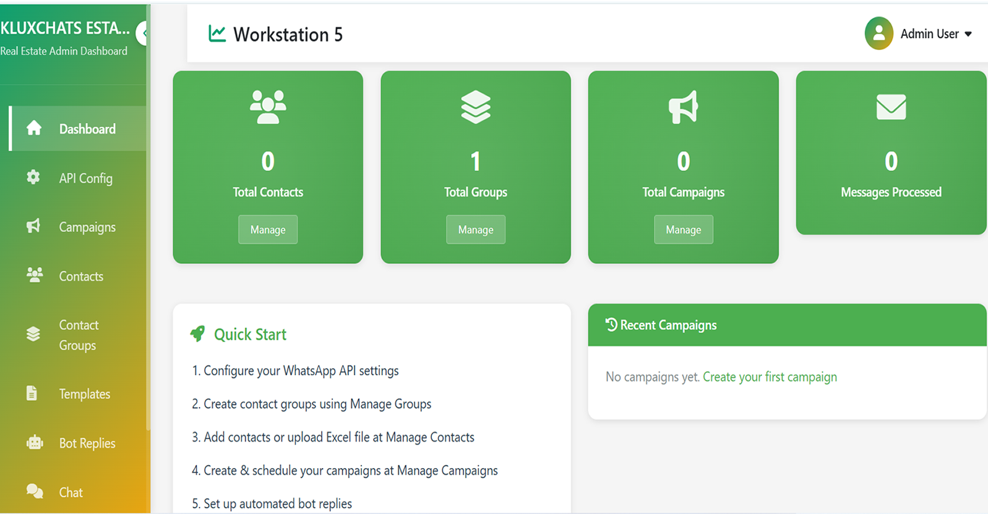Click the Total Groups label
Image resolution: width=988 pixels, height=515 pixels.
(x=476, y=192)
